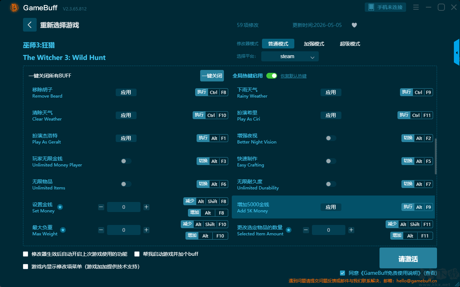This screenshot has width=460, height=287.
Task: Click the 请激活 activate button
Action: (408, 258)
